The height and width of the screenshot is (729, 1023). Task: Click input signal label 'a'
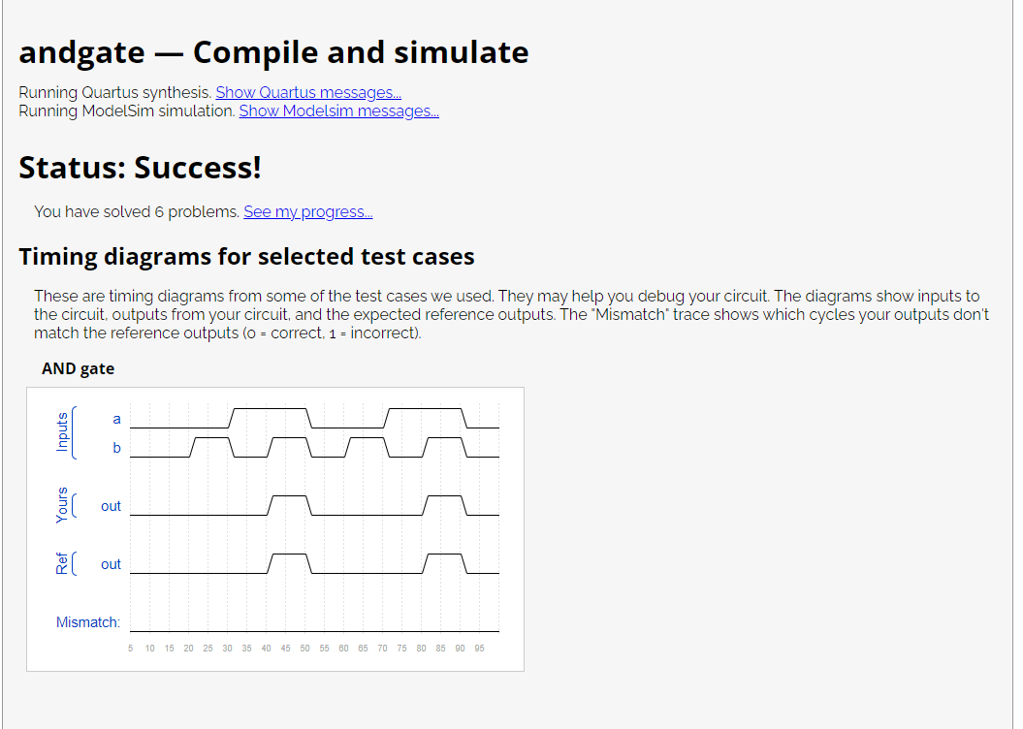click(x=116, y=420)
